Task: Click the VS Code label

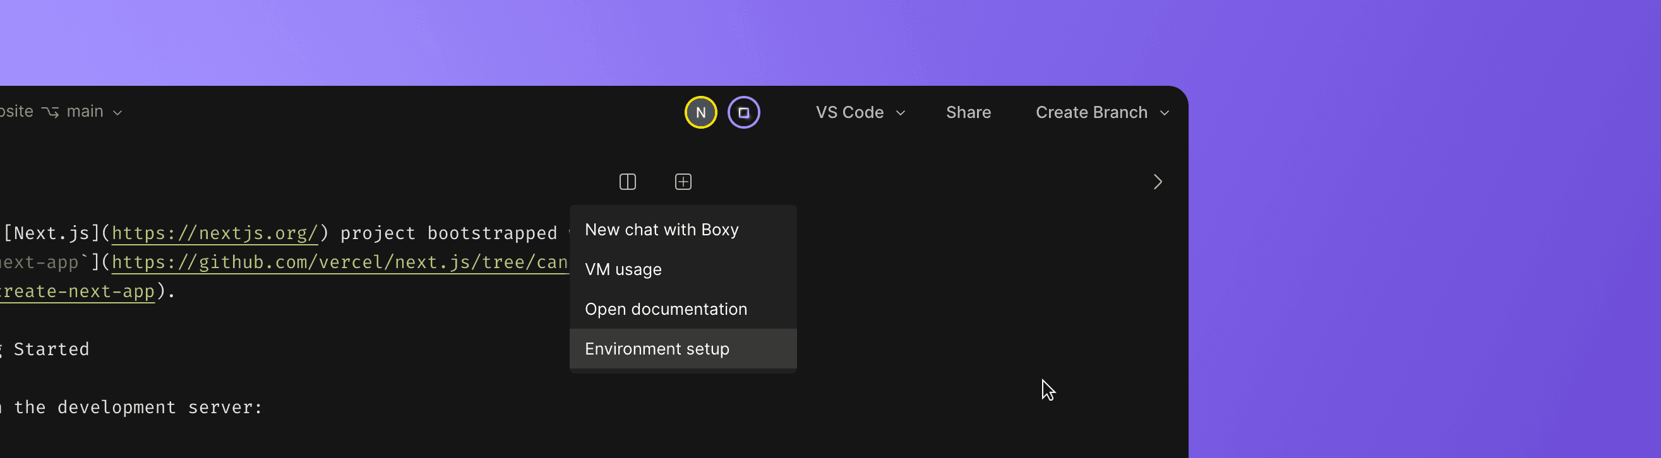Action: point(849,113)
